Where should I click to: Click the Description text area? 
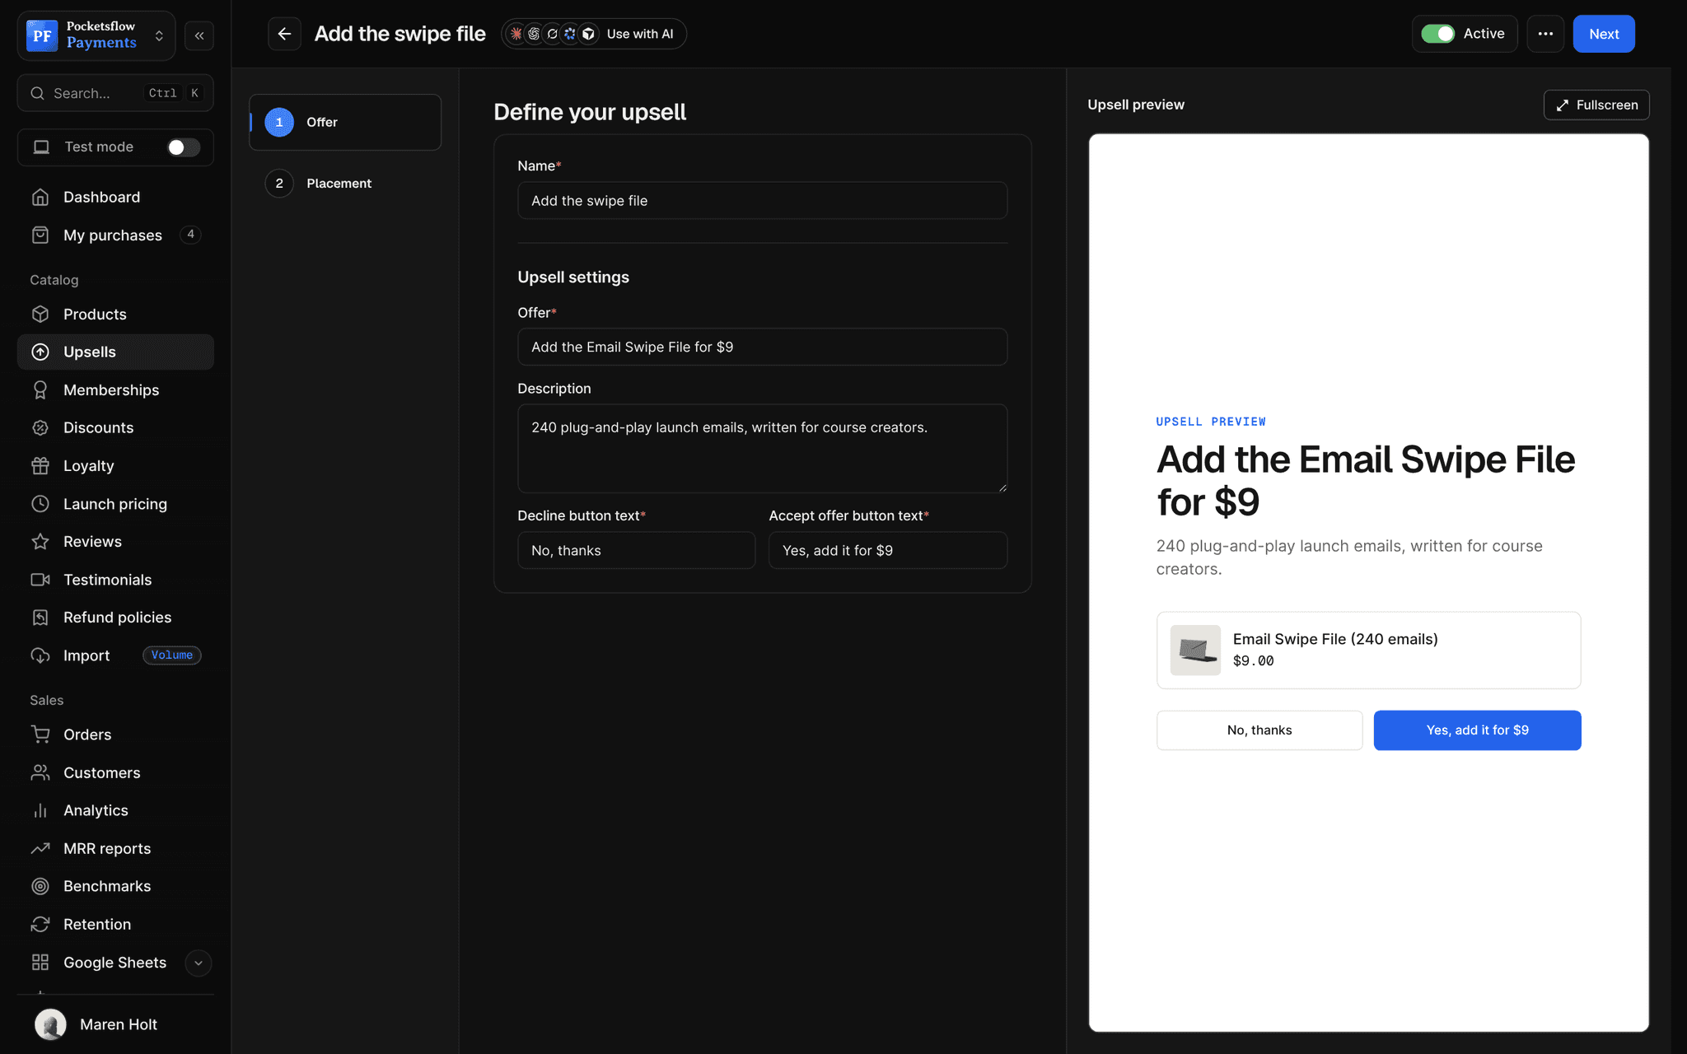pyautogui.click(x=762, y=448)
